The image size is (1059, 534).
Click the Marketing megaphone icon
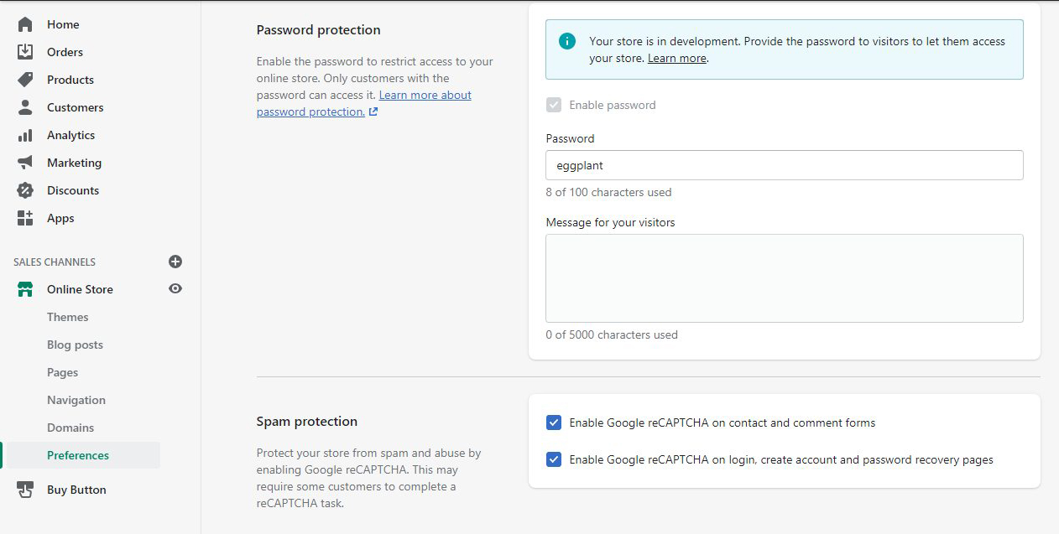25,163
